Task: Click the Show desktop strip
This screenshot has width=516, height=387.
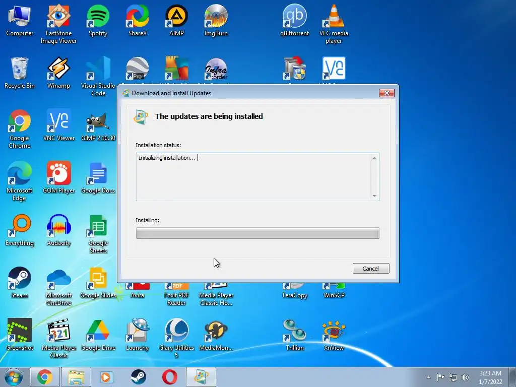Action: click(x=512, y=377)
